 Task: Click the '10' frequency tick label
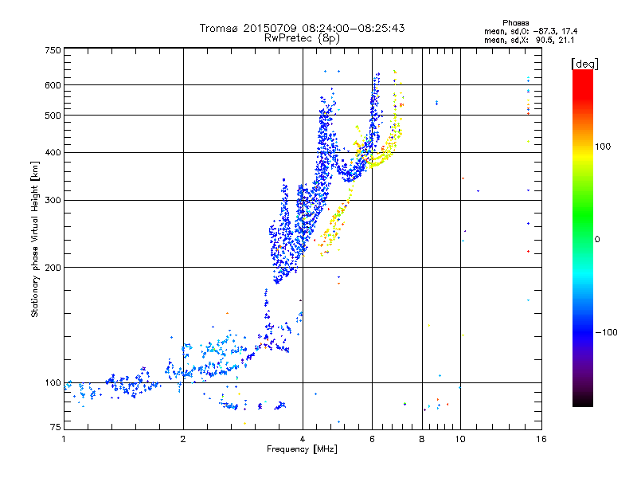coord(460,439)
